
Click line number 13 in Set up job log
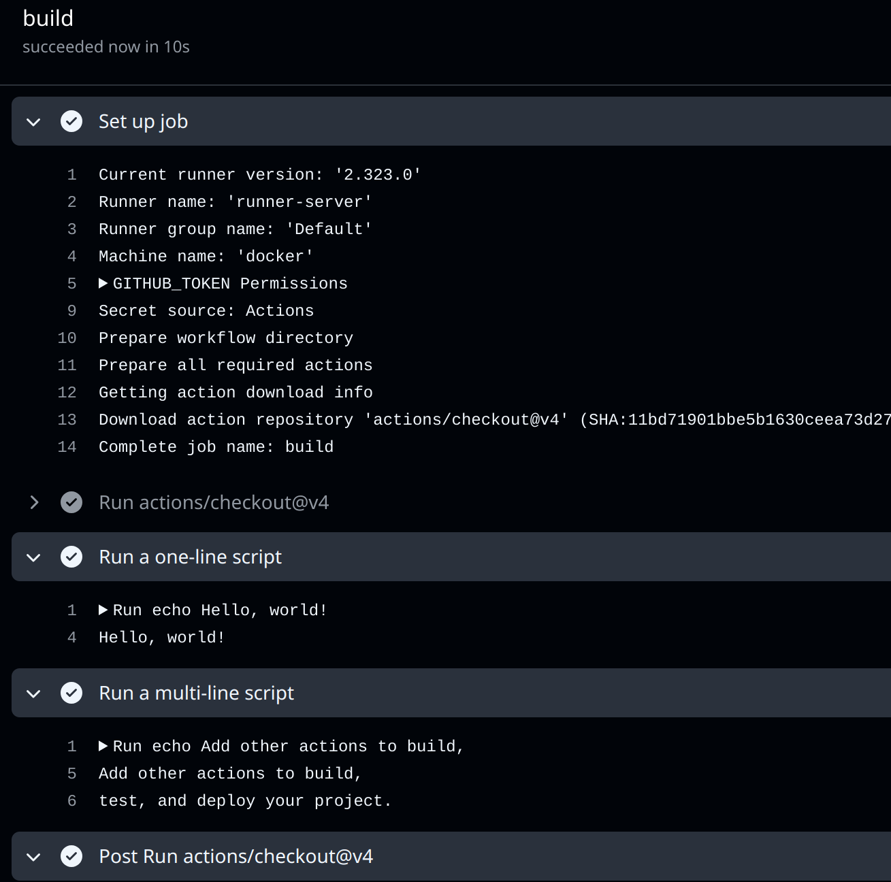coord(67,419)
